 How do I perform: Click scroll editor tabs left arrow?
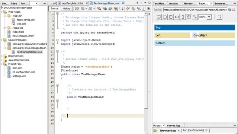(x=137, y=3)
